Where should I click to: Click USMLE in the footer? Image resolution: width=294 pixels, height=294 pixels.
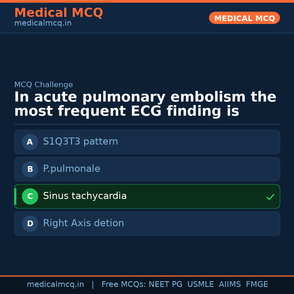(200, 284)
